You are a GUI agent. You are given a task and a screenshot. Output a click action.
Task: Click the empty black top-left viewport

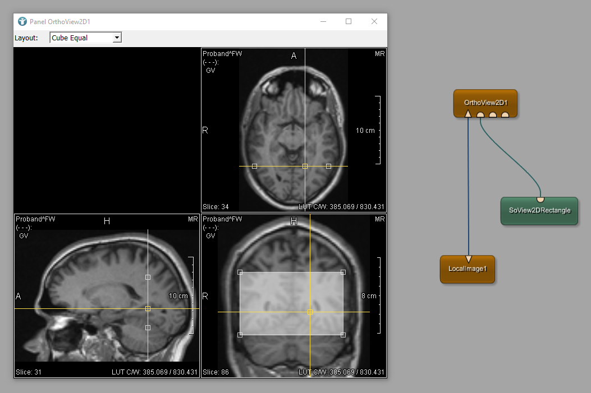click(107, 130)
